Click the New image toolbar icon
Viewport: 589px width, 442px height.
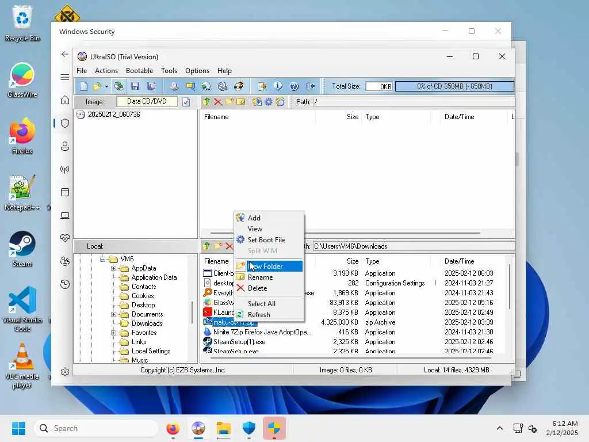click(83, 86)
